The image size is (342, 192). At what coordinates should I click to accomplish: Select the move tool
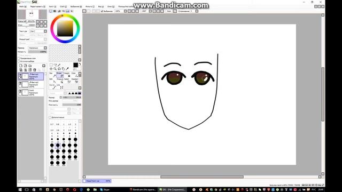[x=51, y=69]
